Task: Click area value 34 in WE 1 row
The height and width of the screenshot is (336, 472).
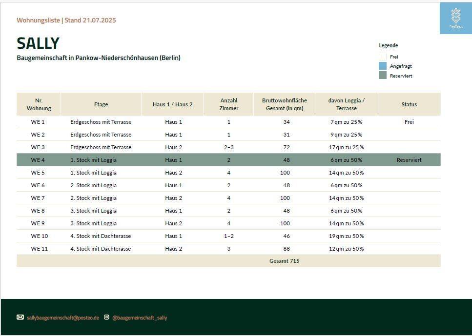Action: (287, 122)
